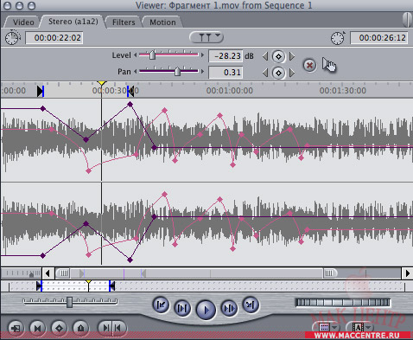Select lowest dark pan keyframe in lower waveform

coord(130,260)
